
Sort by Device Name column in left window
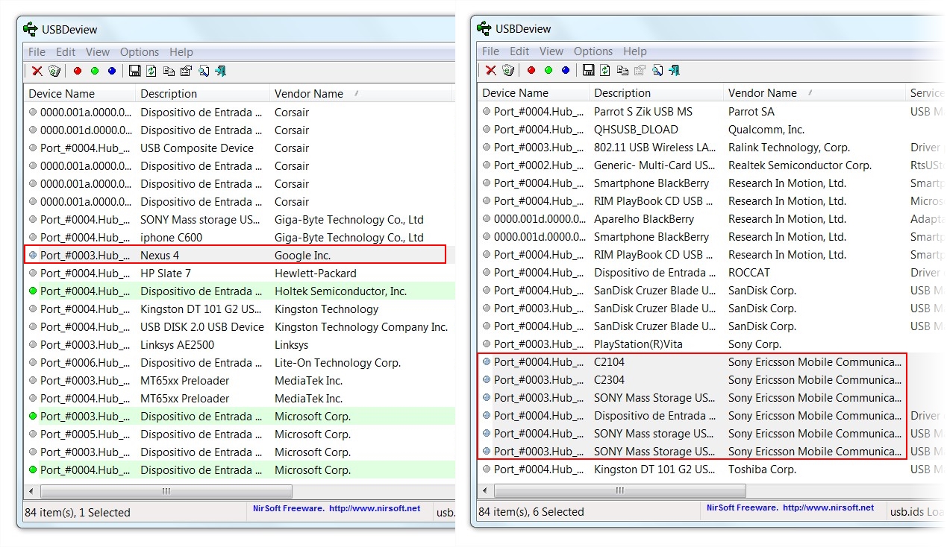click(80, 94)
